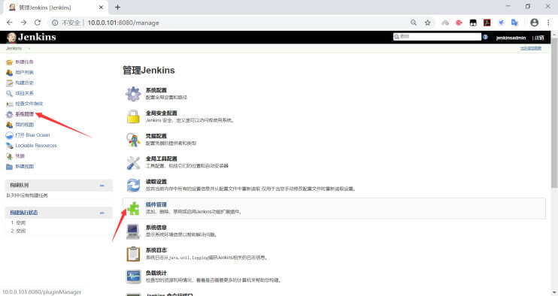This screenshot has height=296, width=558.
Task: Open the 凭据配置 heading link
Action: pyautogui.click(x=156, y=136)
